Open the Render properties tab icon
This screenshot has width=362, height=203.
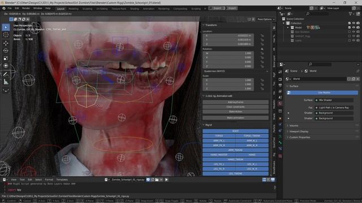click(280, 79)
